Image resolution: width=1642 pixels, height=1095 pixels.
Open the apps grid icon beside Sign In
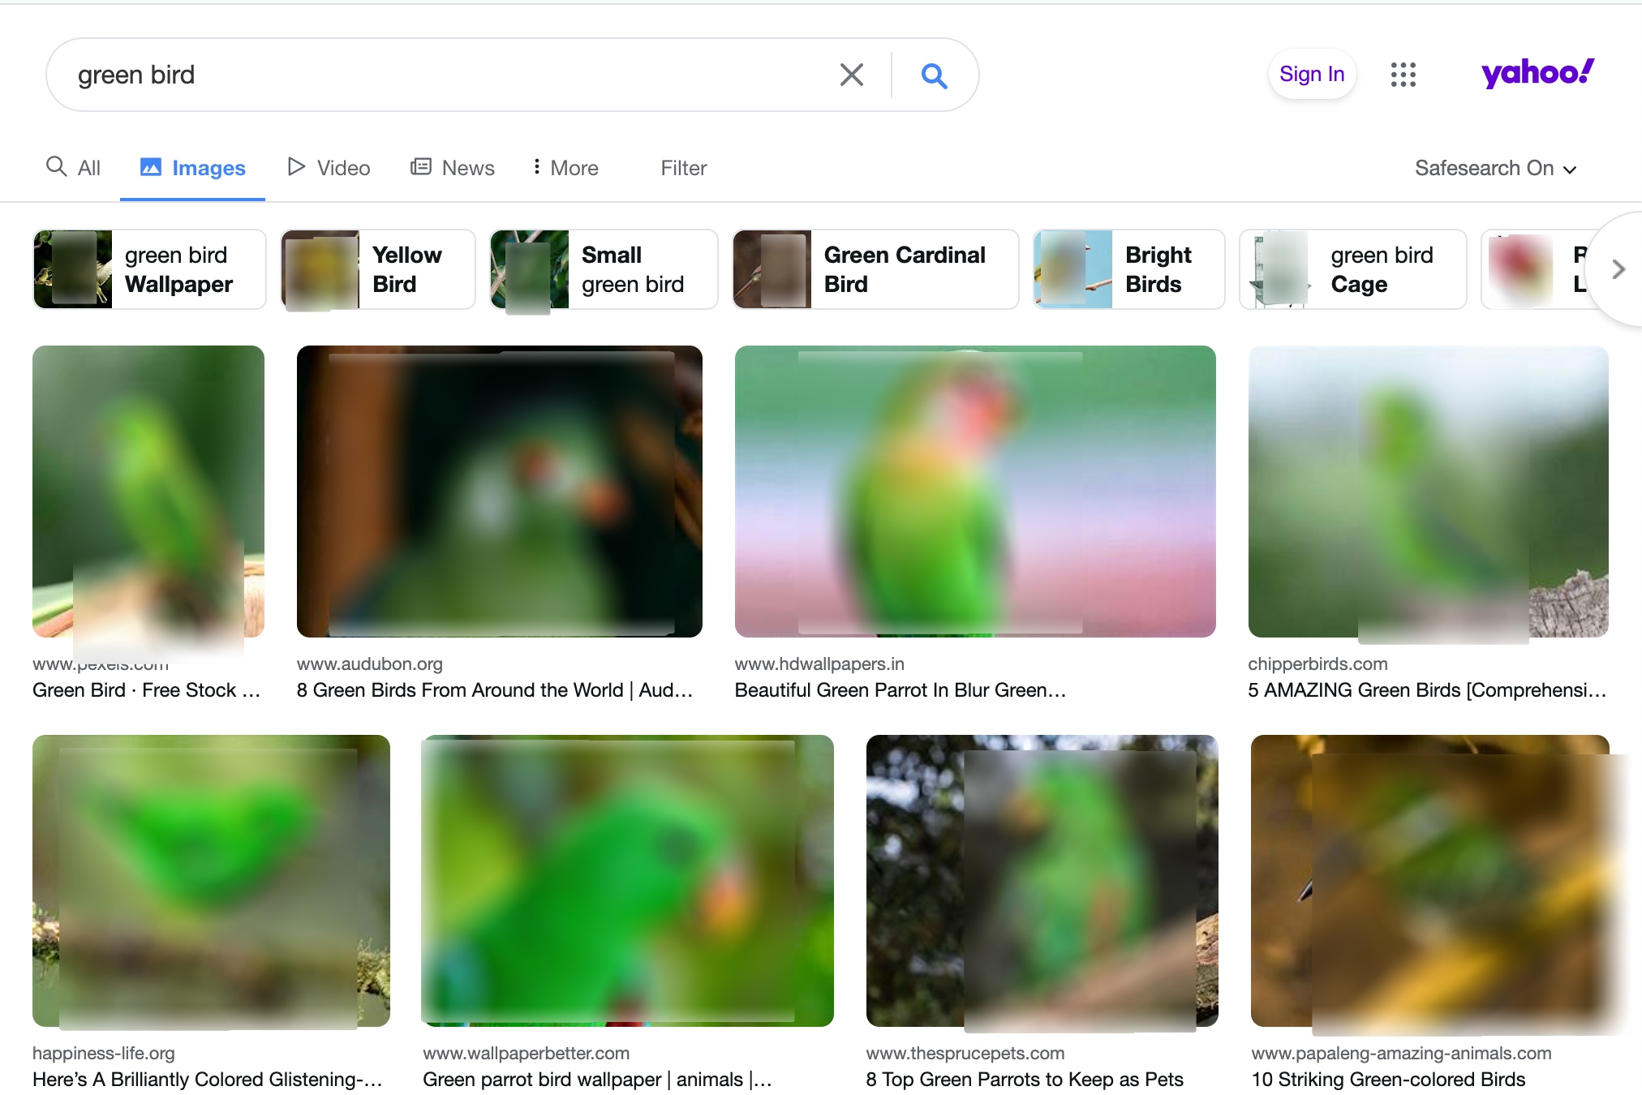[x=1403, y=75]
